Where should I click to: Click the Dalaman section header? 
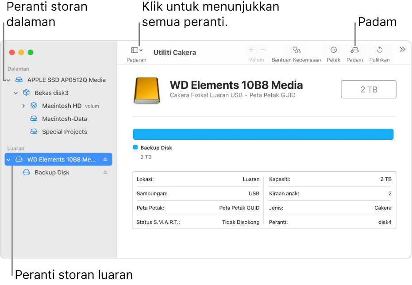[18, 69]
